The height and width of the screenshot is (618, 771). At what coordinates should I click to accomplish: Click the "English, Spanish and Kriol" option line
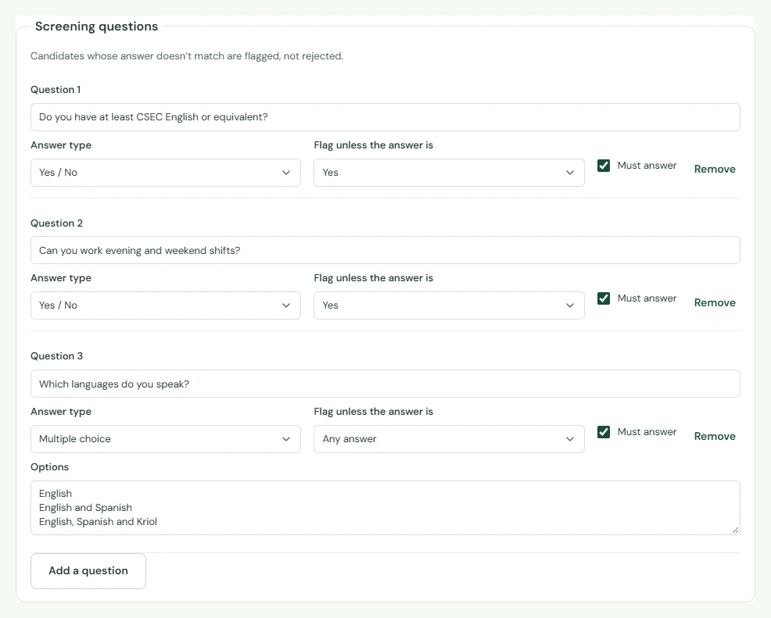[x=98, y=522]
